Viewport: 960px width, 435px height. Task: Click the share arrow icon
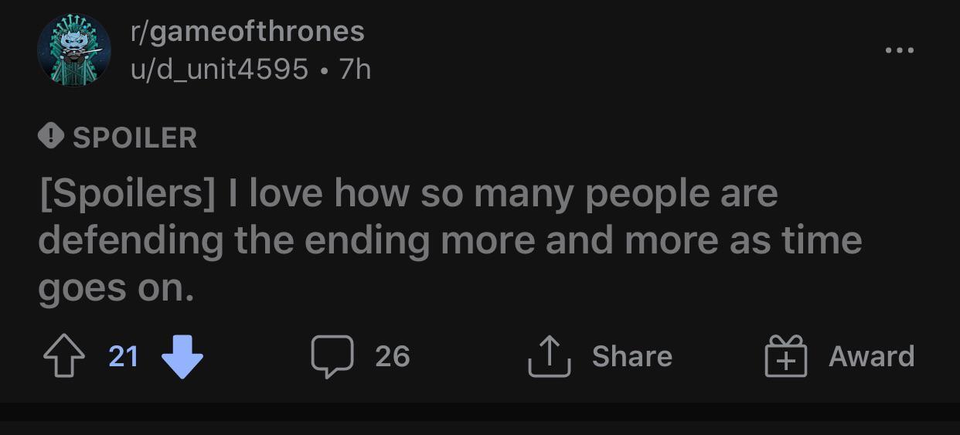pos(550,356)
